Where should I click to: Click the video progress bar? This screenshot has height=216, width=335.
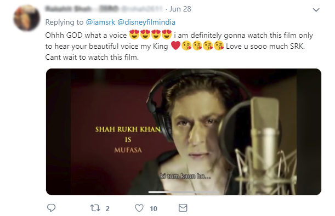coord(184,192)
